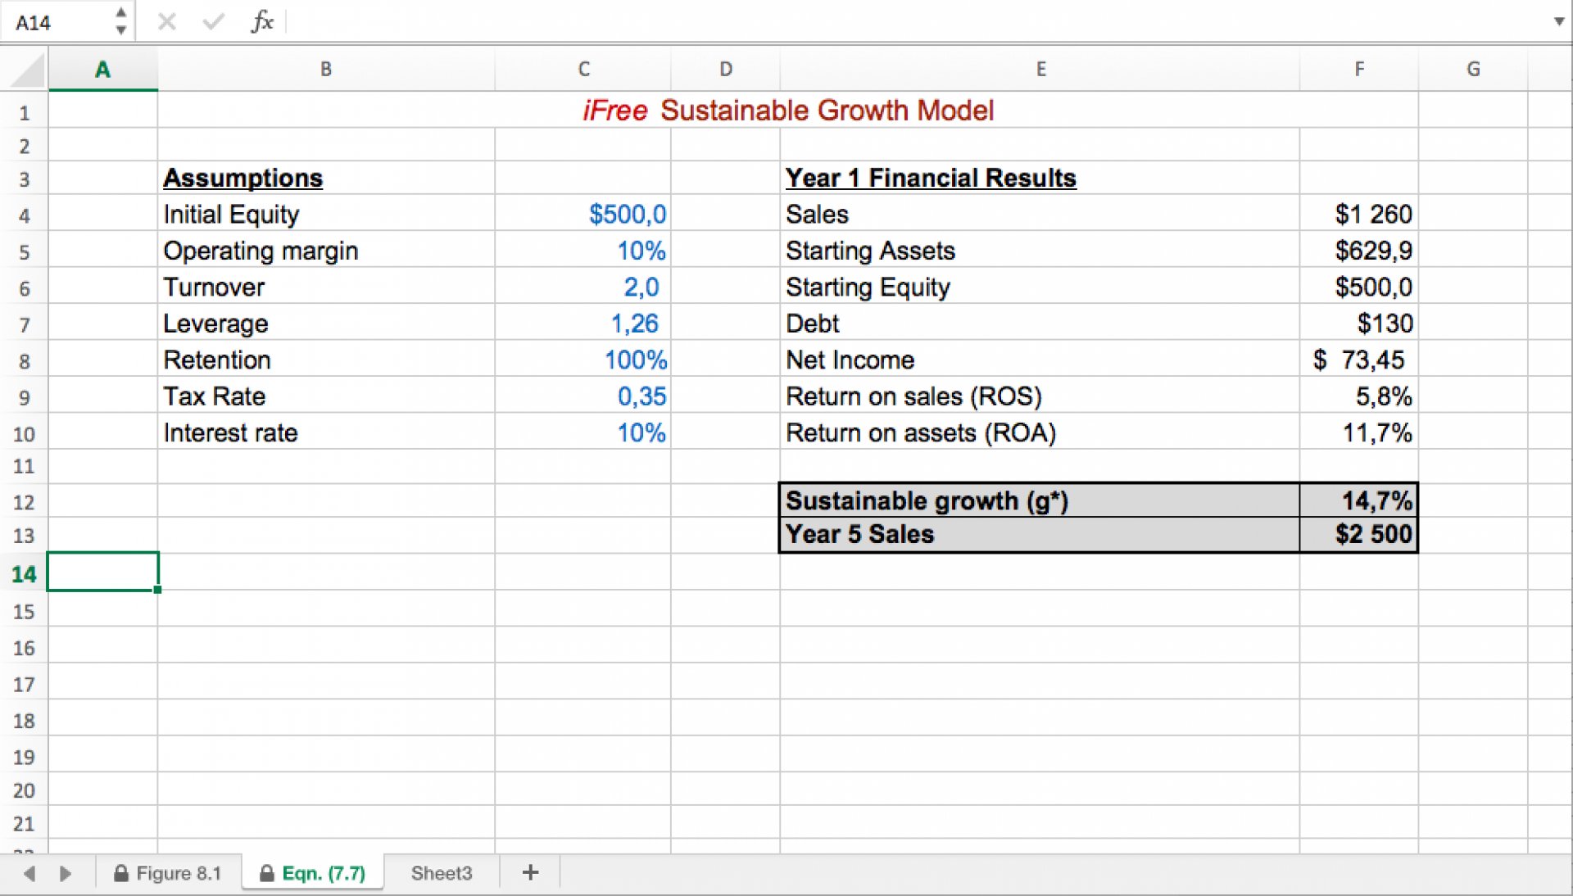Select the Year 1 Financial Results heading
Viewport: 1573px width, 896px height.
click(x=1040, y=178)
